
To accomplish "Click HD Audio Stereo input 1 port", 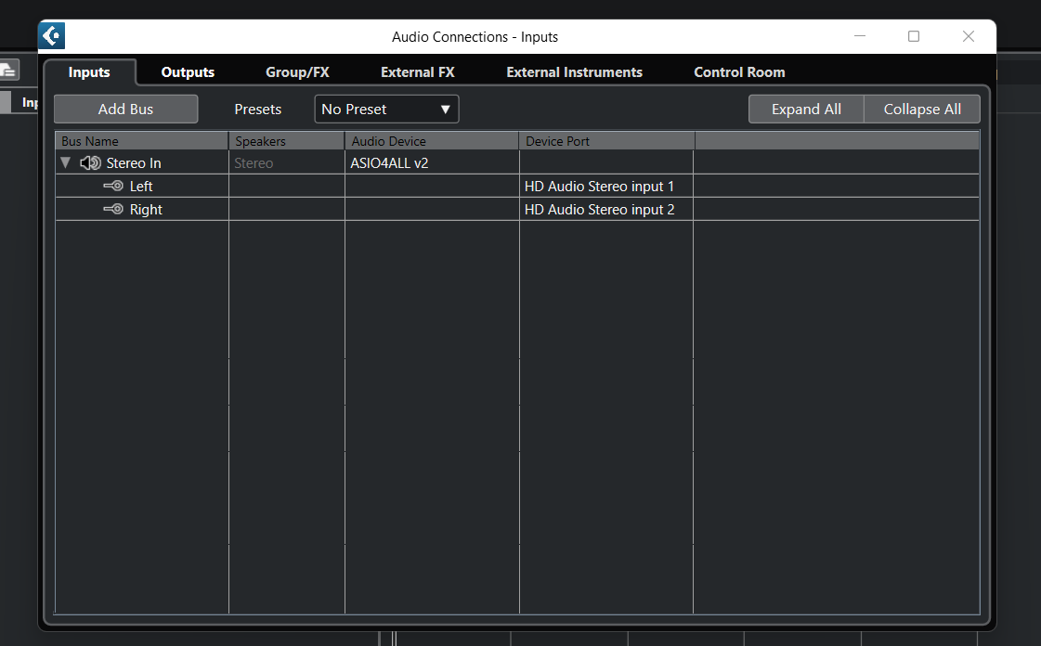I will click(605, 186).
